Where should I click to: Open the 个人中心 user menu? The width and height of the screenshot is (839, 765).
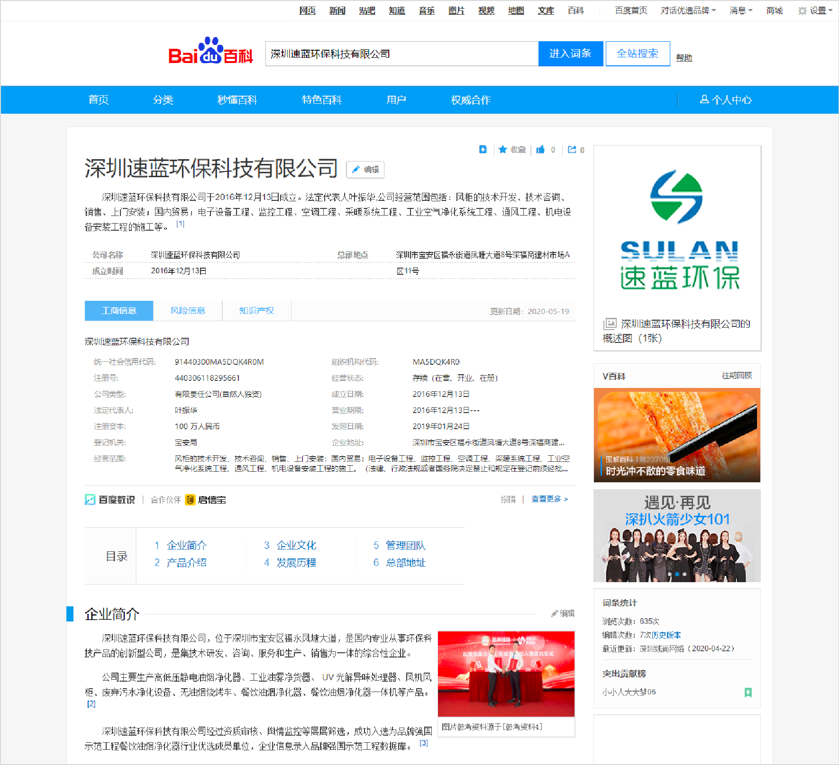[x=726, y=100]
